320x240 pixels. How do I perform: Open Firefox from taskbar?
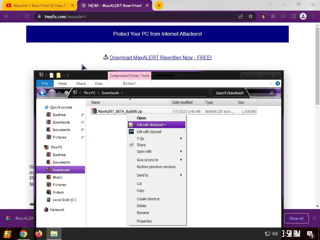[38, 234]
